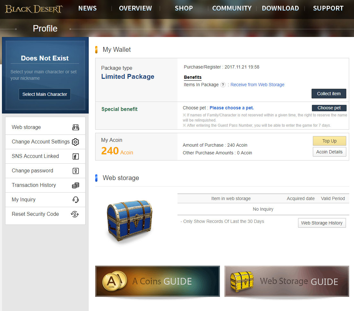Click the Black Desert logo

click(x=34, y=9)
